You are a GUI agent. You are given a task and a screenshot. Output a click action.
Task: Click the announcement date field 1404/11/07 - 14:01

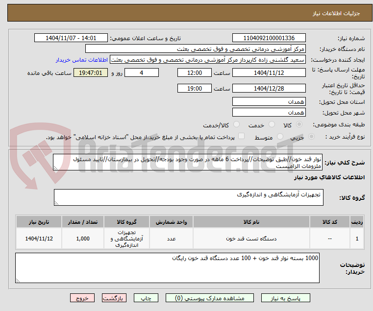(x=71, y=38)
